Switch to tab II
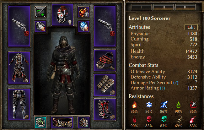 (x=164, y=7)
